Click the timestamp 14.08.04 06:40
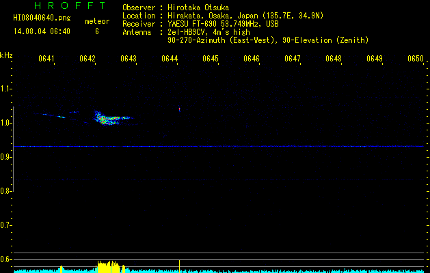The width and height of the screenshot is (430, 273). coord(42,31)
